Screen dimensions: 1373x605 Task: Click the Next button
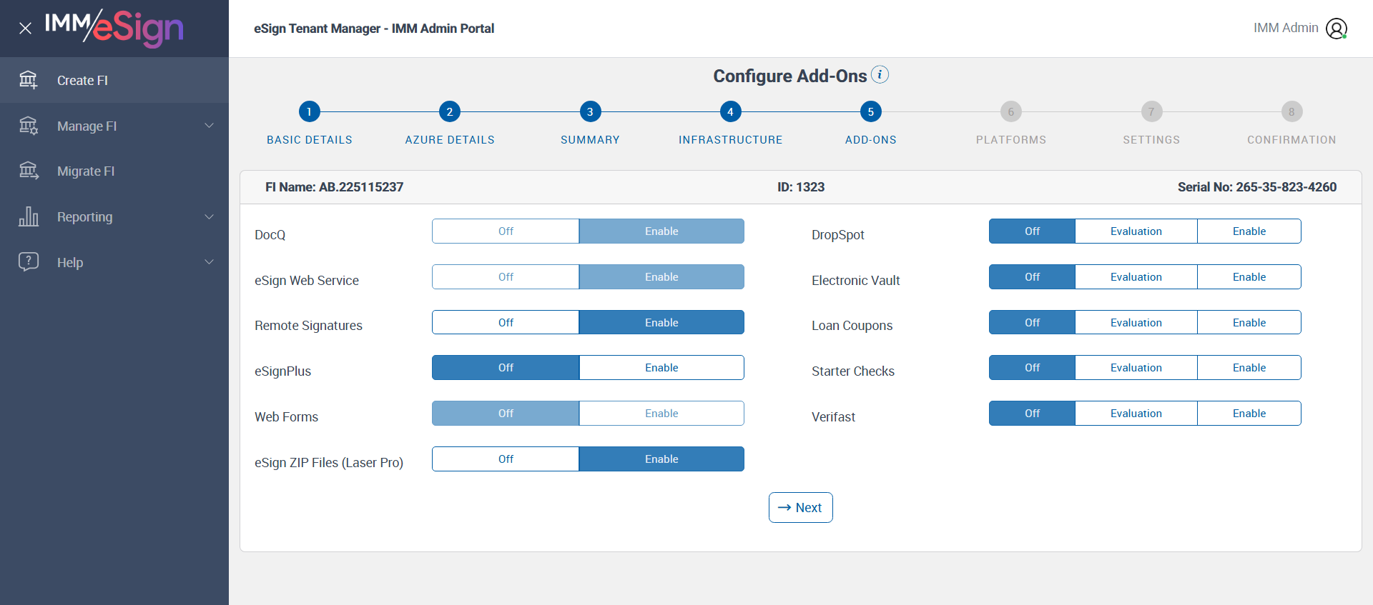[801, 508]
